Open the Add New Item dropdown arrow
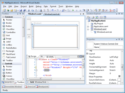This screenshot has width=125, height=93. (18, 10)
